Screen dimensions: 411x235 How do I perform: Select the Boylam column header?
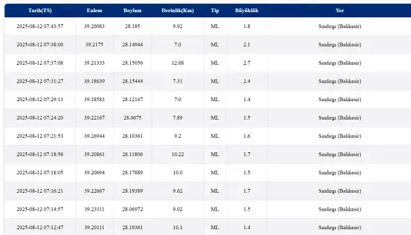coord(132,10)
